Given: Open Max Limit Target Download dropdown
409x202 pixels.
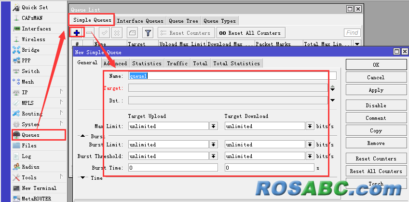Looking at the screenshot, I should pos(310,126).
